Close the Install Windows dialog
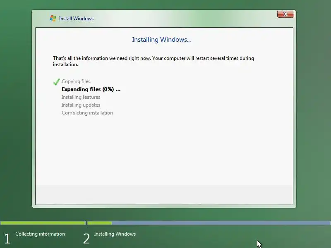 [285, 14]
